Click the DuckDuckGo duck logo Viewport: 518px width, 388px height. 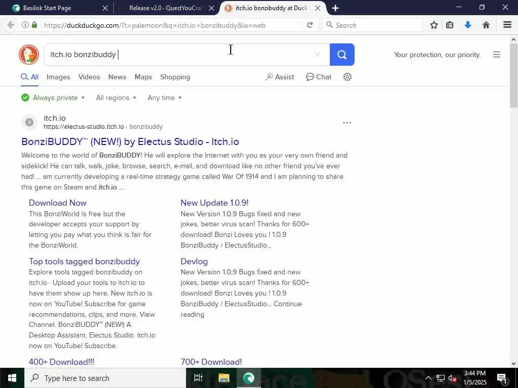29,55
